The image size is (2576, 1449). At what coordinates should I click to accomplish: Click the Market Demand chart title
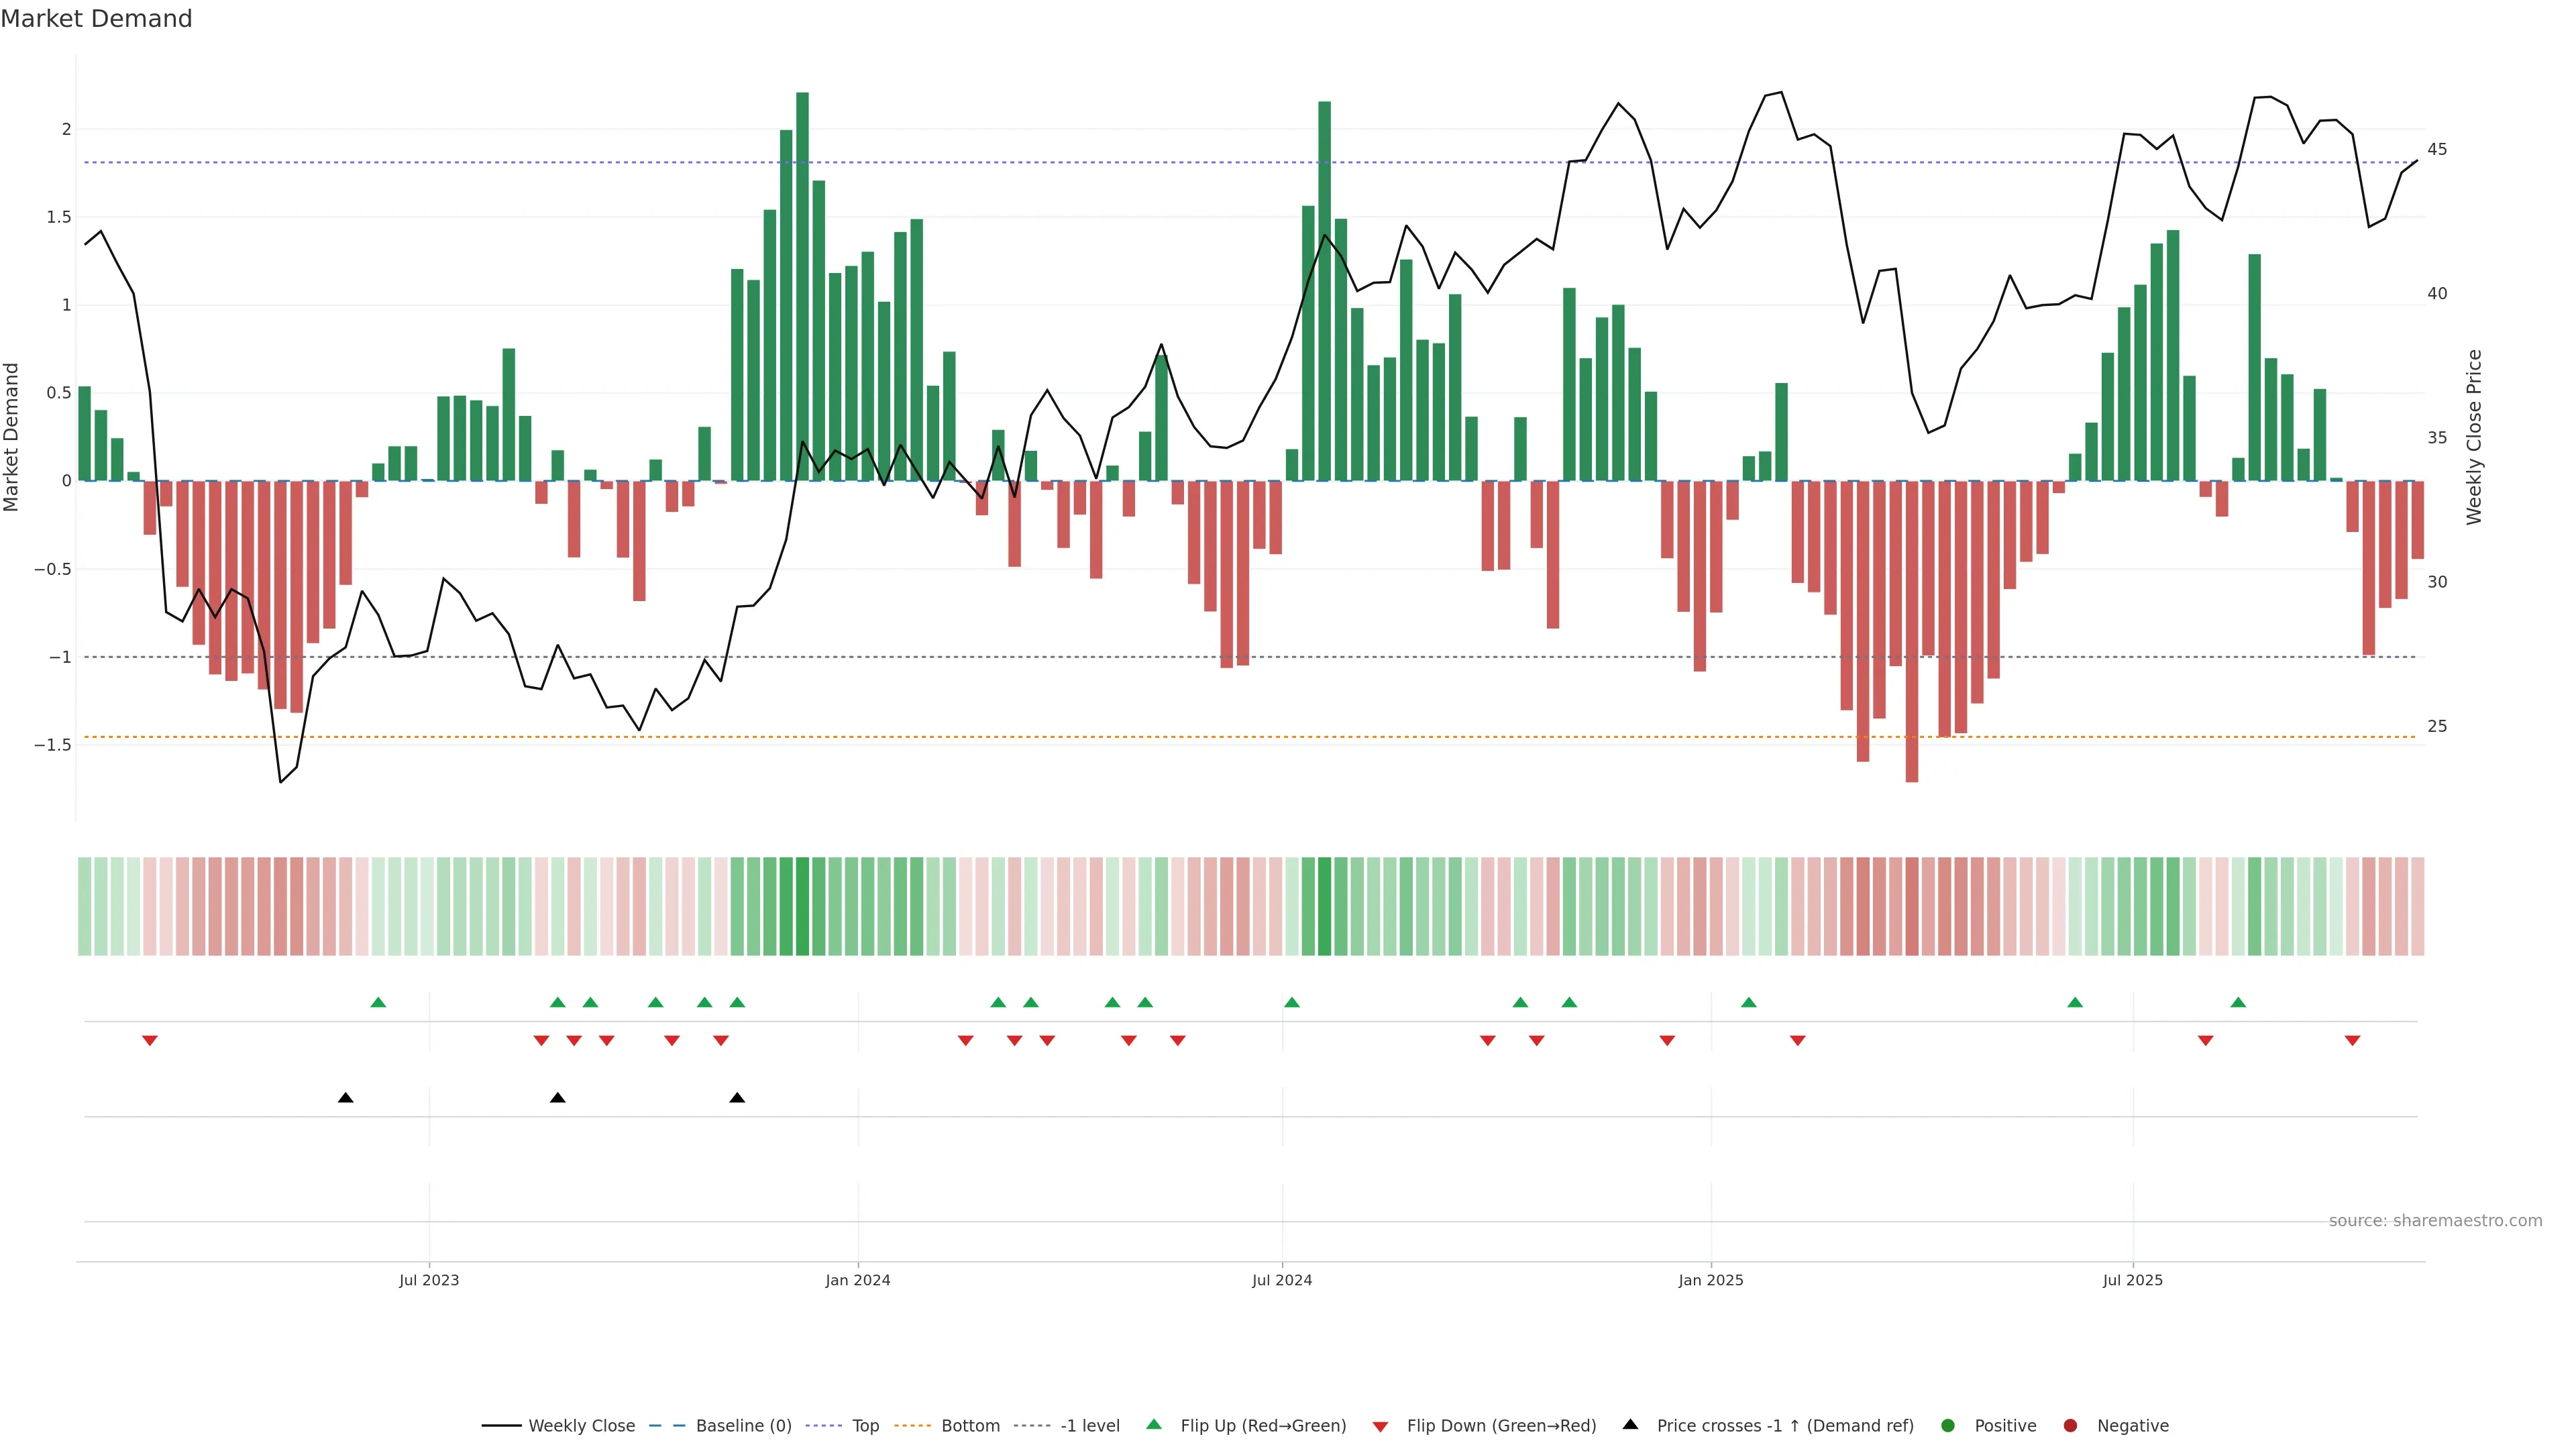pos(96,19)
